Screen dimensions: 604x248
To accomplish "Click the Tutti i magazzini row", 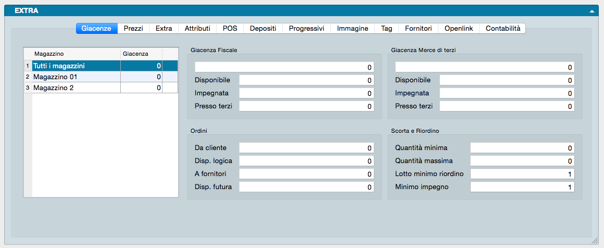I will click(76, 66).
